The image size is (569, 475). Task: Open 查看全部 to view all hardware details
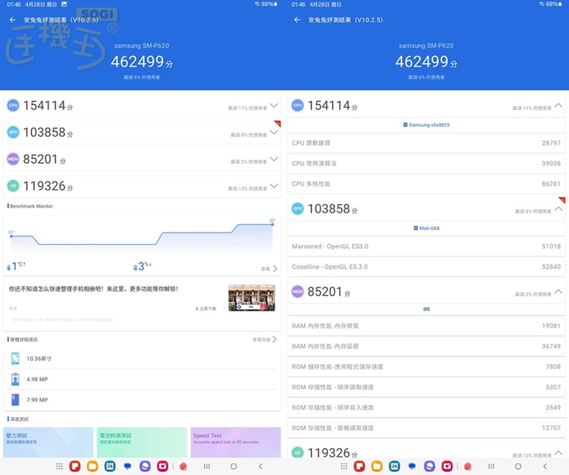[x=265, y=340]
